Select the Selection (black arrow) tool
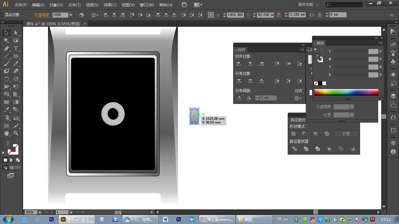 (7, 33)
